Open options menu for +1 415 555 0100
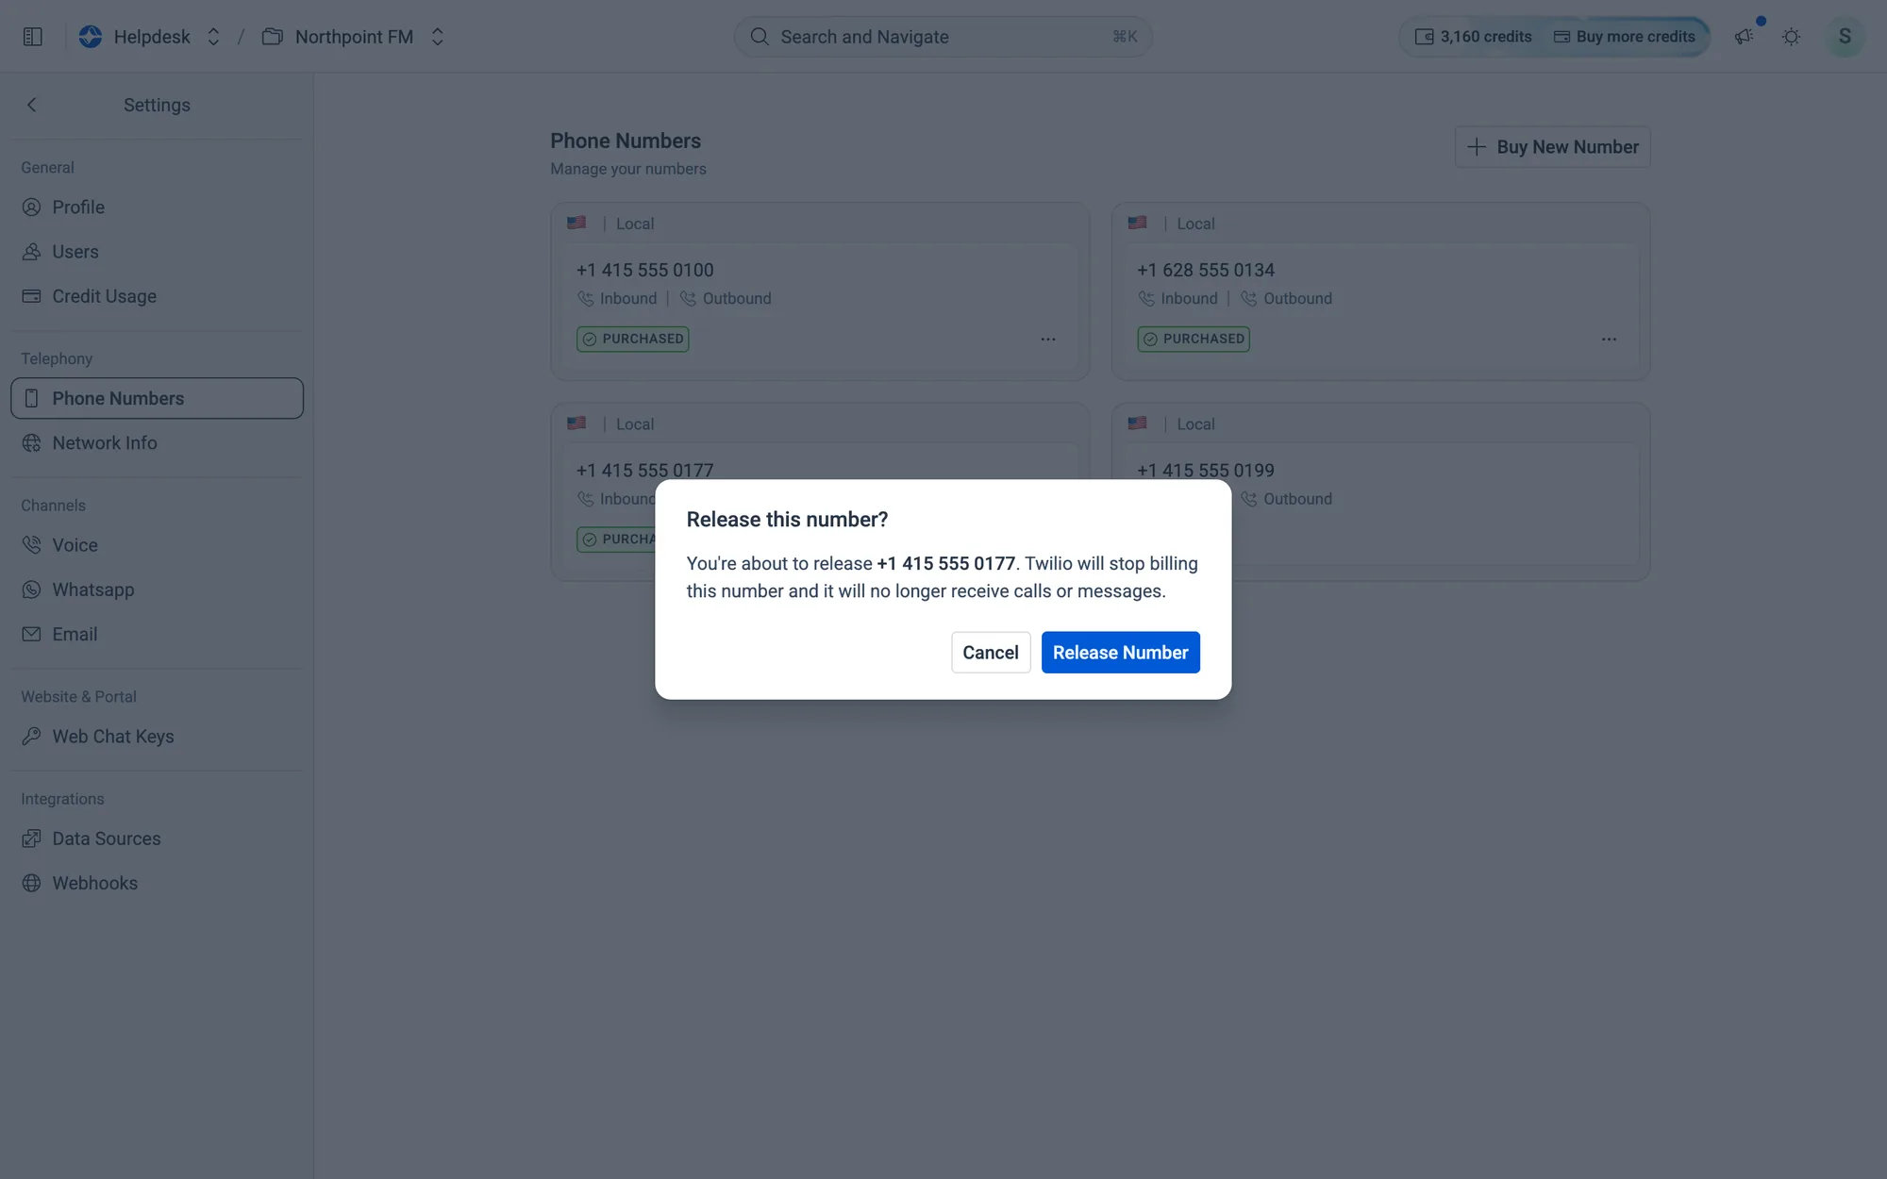This screenshot has width=1887, height=1179. [1047, 340]
